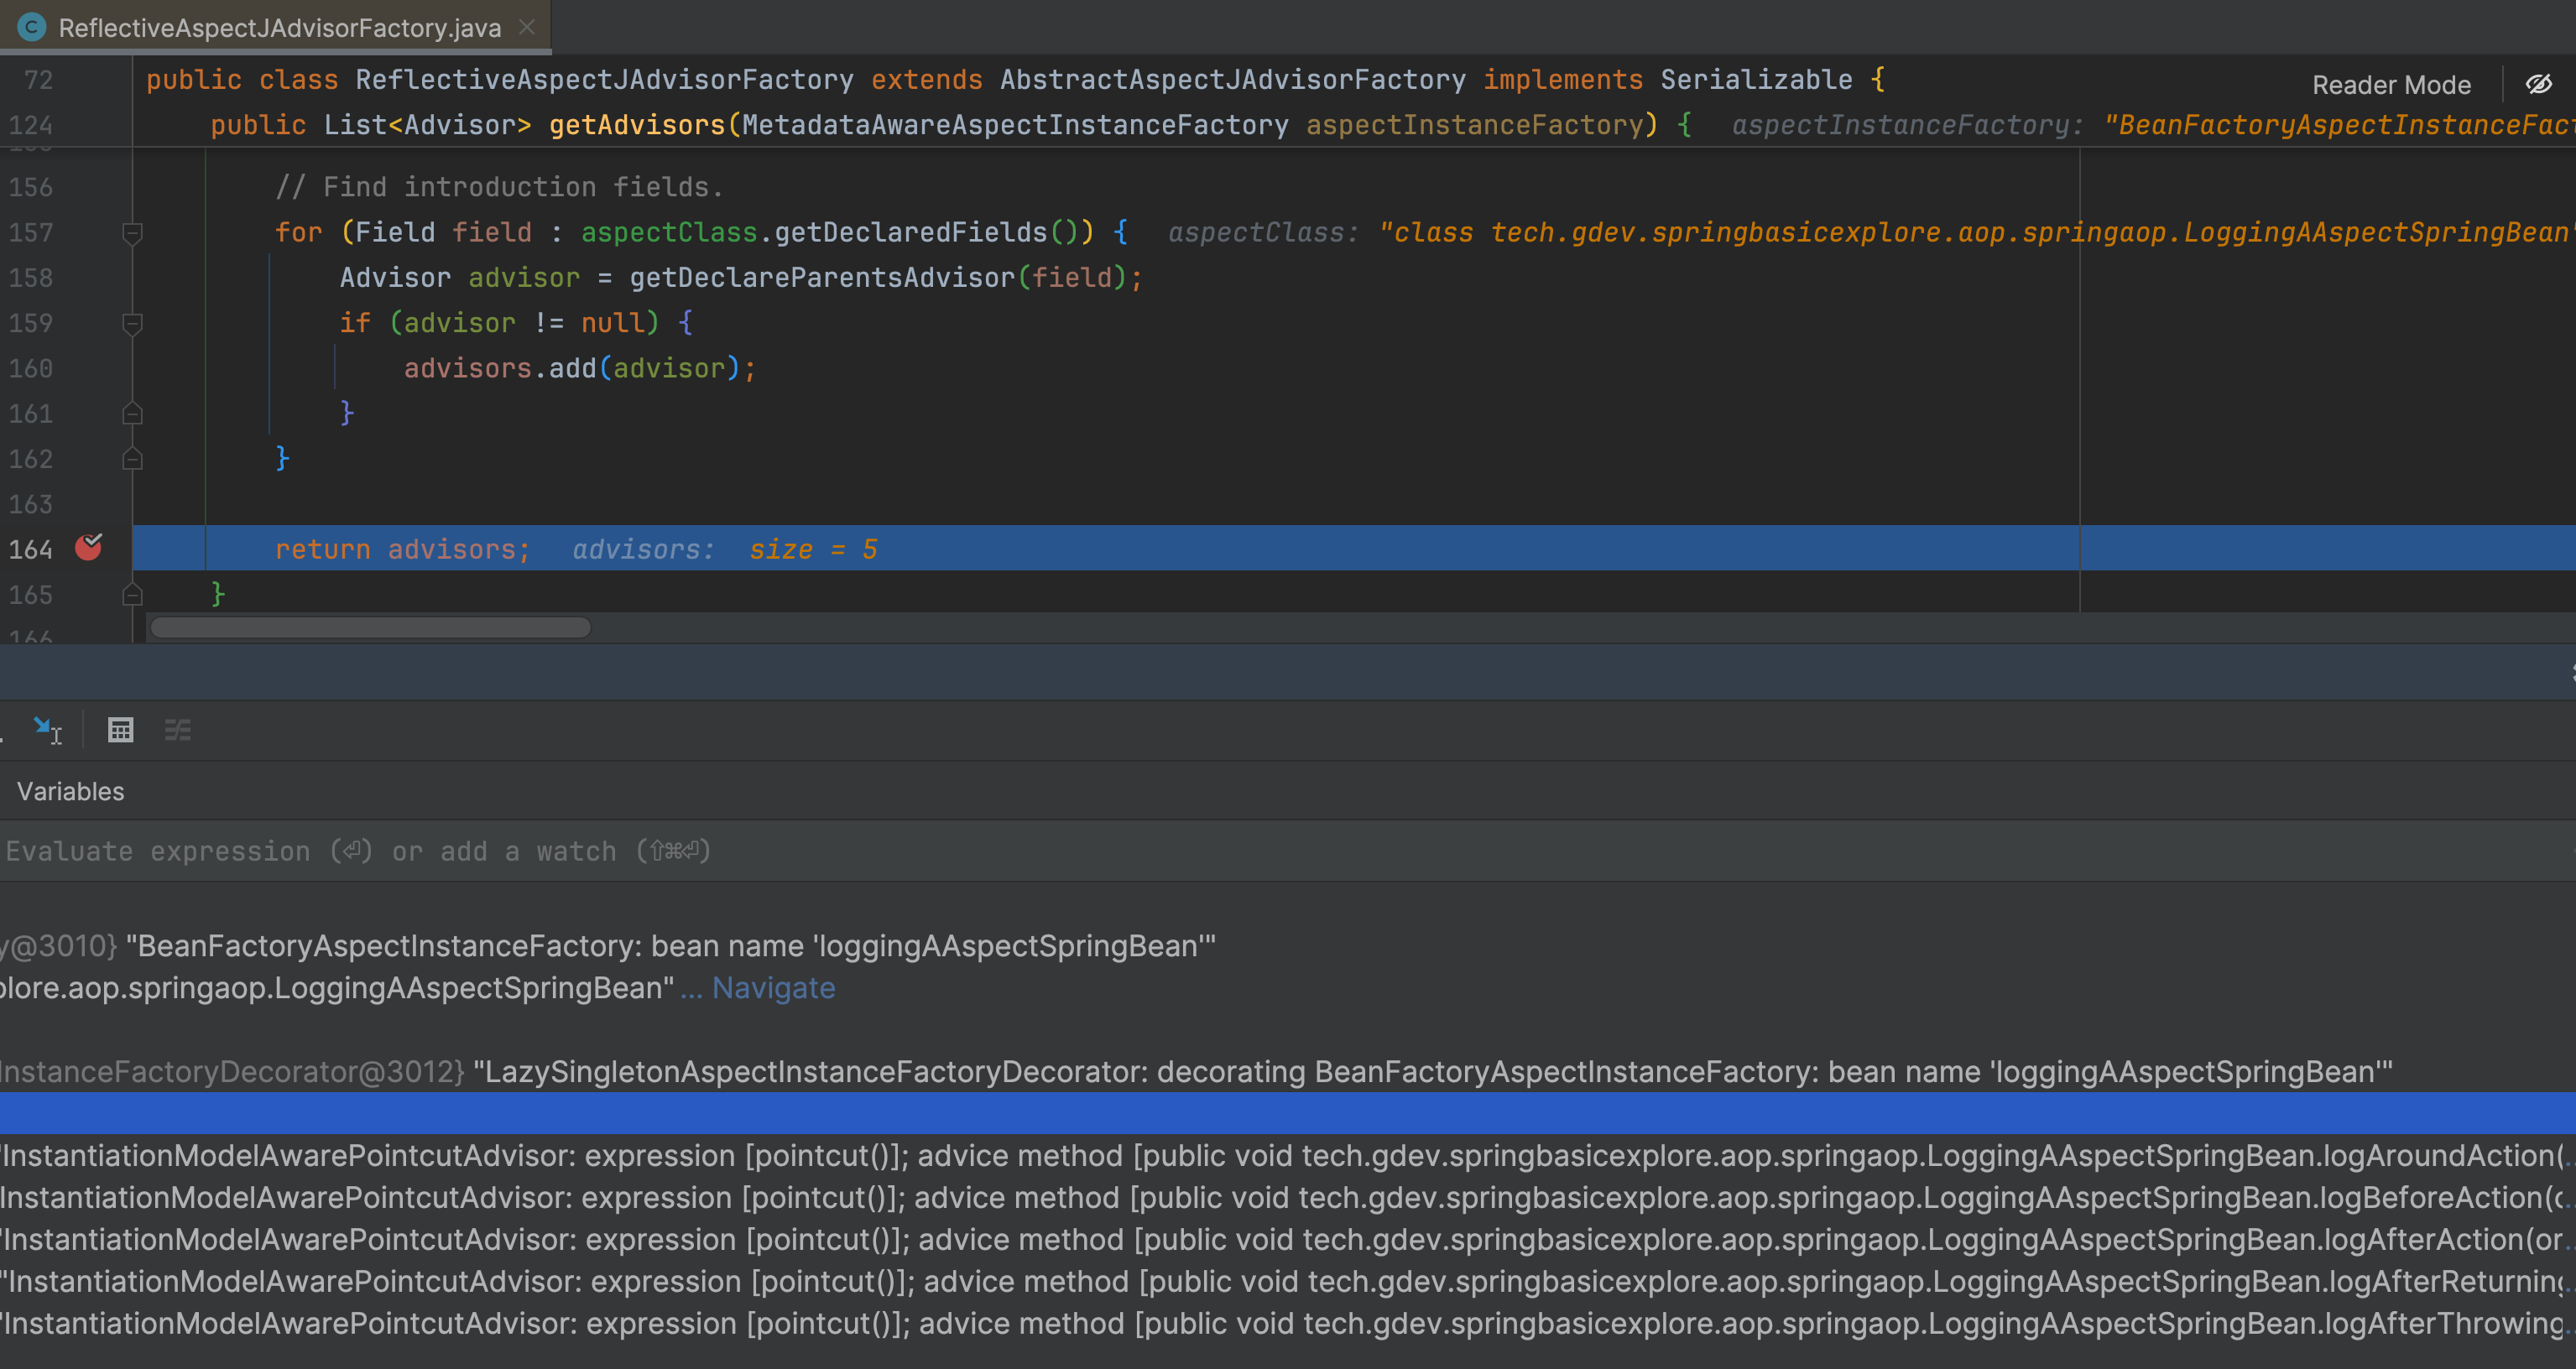
Task: Click "getDeclareParentsAdvisor" on line 158
Action: pos(822,278)
